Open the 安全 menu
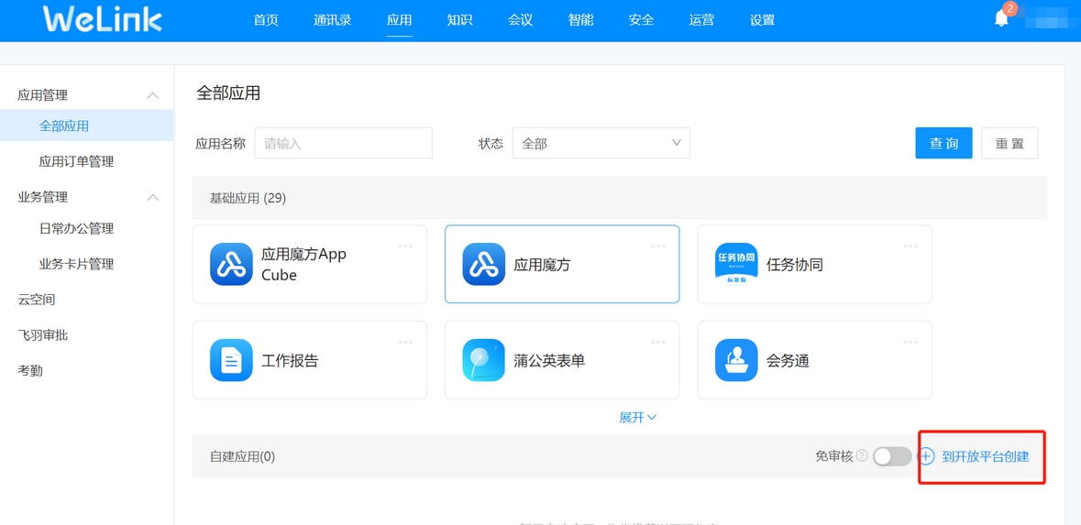 641,20
